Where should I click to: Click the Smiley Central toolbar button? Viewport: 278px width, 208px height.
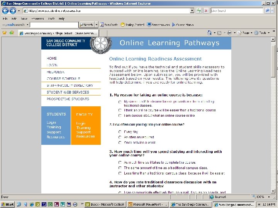click(132, 25)
